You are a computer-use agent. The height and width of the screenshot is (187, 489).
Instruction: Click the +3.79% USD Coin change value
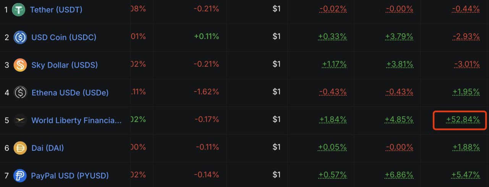(399, 37)
